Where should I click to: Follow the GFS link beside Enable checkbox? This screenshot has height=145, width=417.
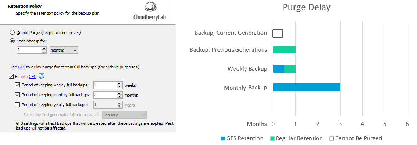click(32, 77)
